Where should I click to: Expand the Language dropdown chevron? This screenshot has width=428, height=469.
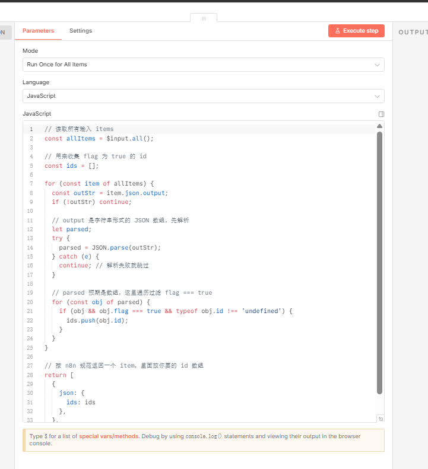click(x=377, y=96)
